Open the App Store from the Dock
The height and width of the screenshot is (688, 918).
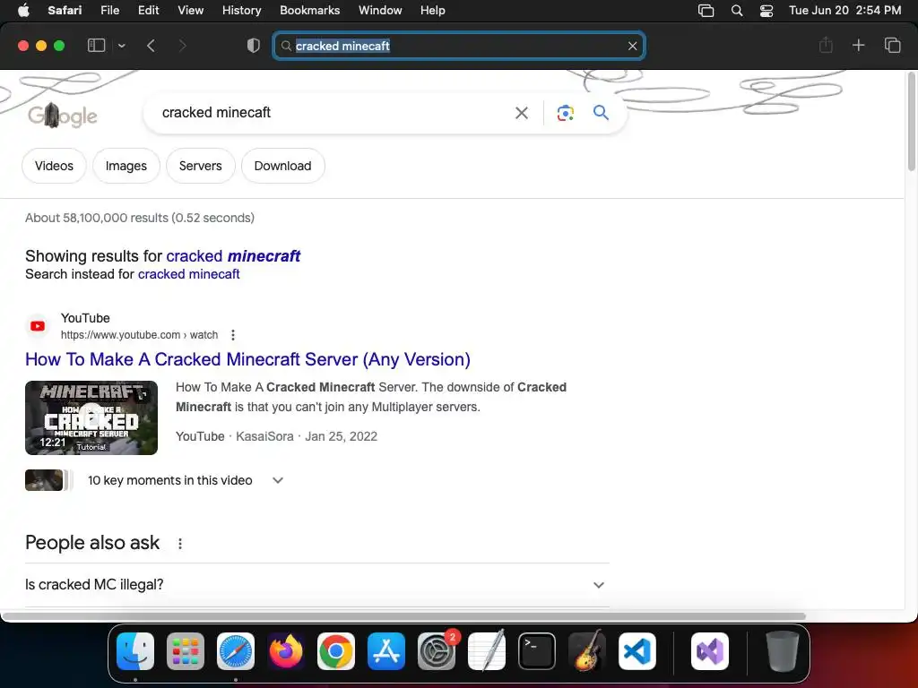tap(386, 651)
